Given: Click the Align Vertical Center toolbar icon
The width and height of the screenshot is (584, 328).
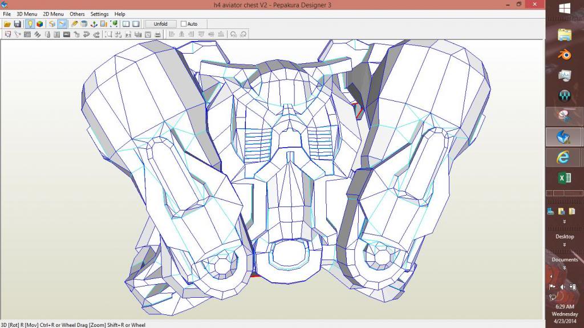Looking at the screenshot, I should click(x=211, y=34).
